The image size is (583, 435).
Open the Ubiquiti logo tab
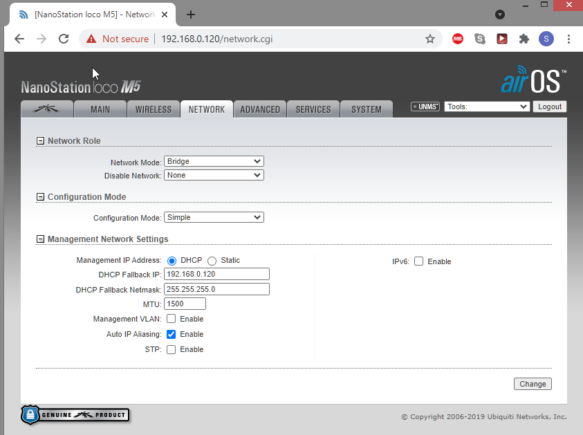tap(47, 109)
